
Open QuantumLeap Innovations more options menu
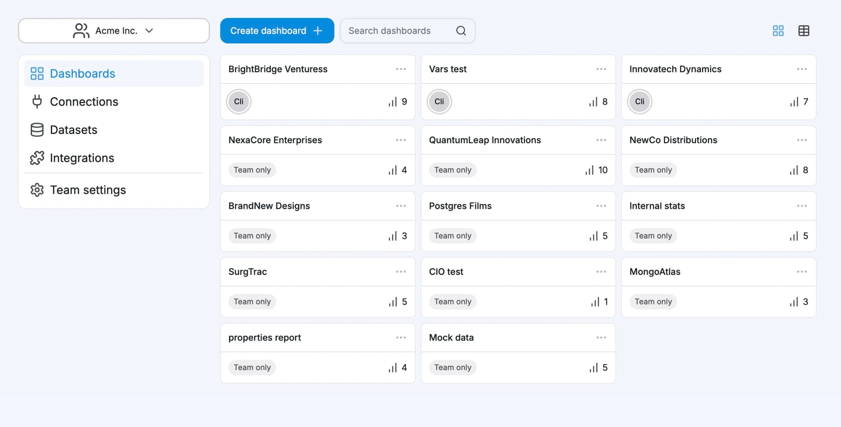601,140
